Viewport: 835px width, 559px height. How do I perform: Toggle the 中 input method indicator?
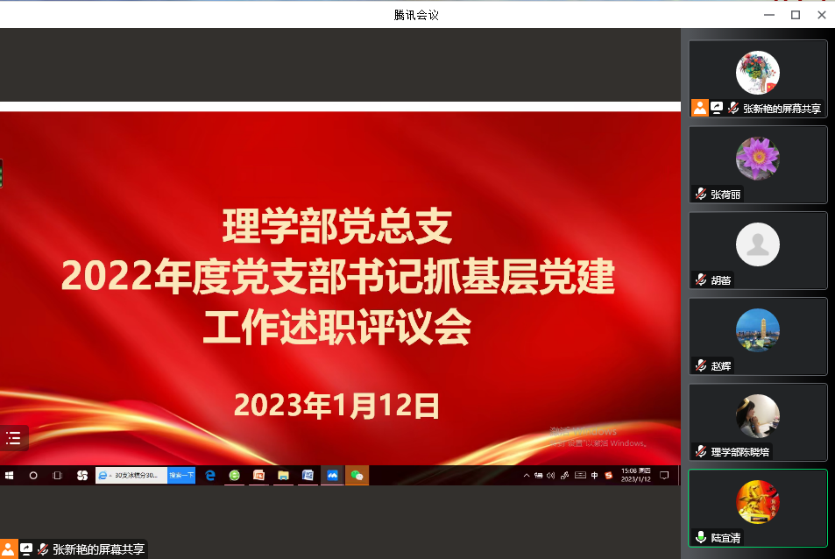pos(595,476)
